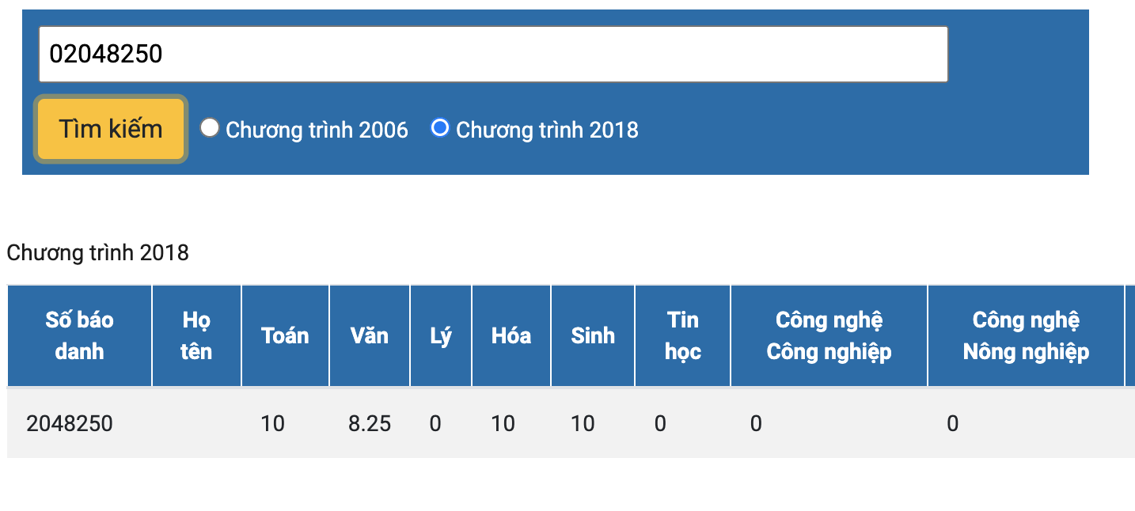Viewport: 1135px width, 511px height.
Task: Click the Số báo danh column header
Action: pos(79,335)
